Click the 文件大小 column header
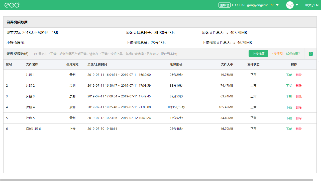The width and height of the screenshot is (321, 181). 227,65
